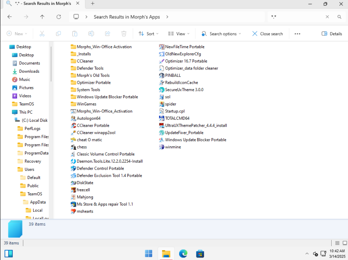Select the winmine icon

point(162,147)
